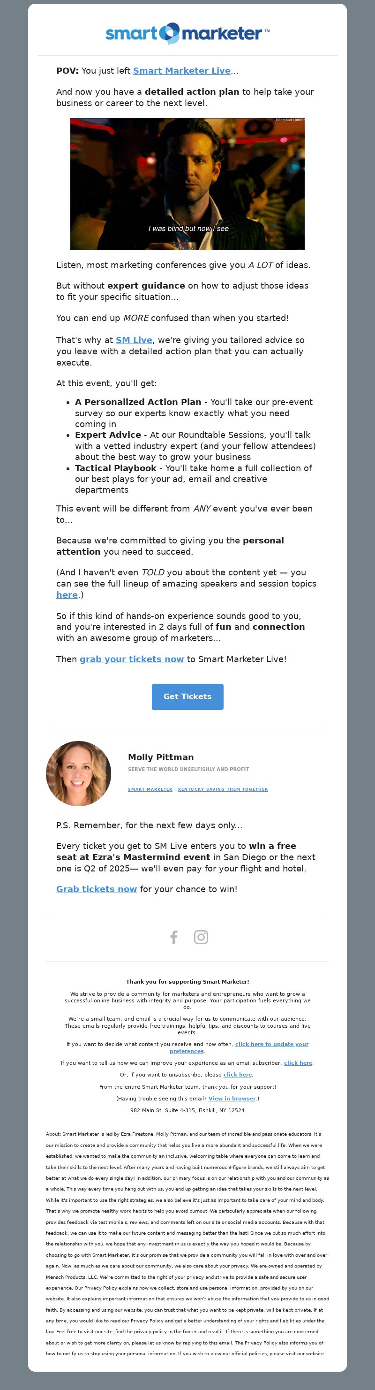Viewport: 375px width, 1390px height.
Task: Click Molly Pittman's name in signature
Action: pos(161,757)
